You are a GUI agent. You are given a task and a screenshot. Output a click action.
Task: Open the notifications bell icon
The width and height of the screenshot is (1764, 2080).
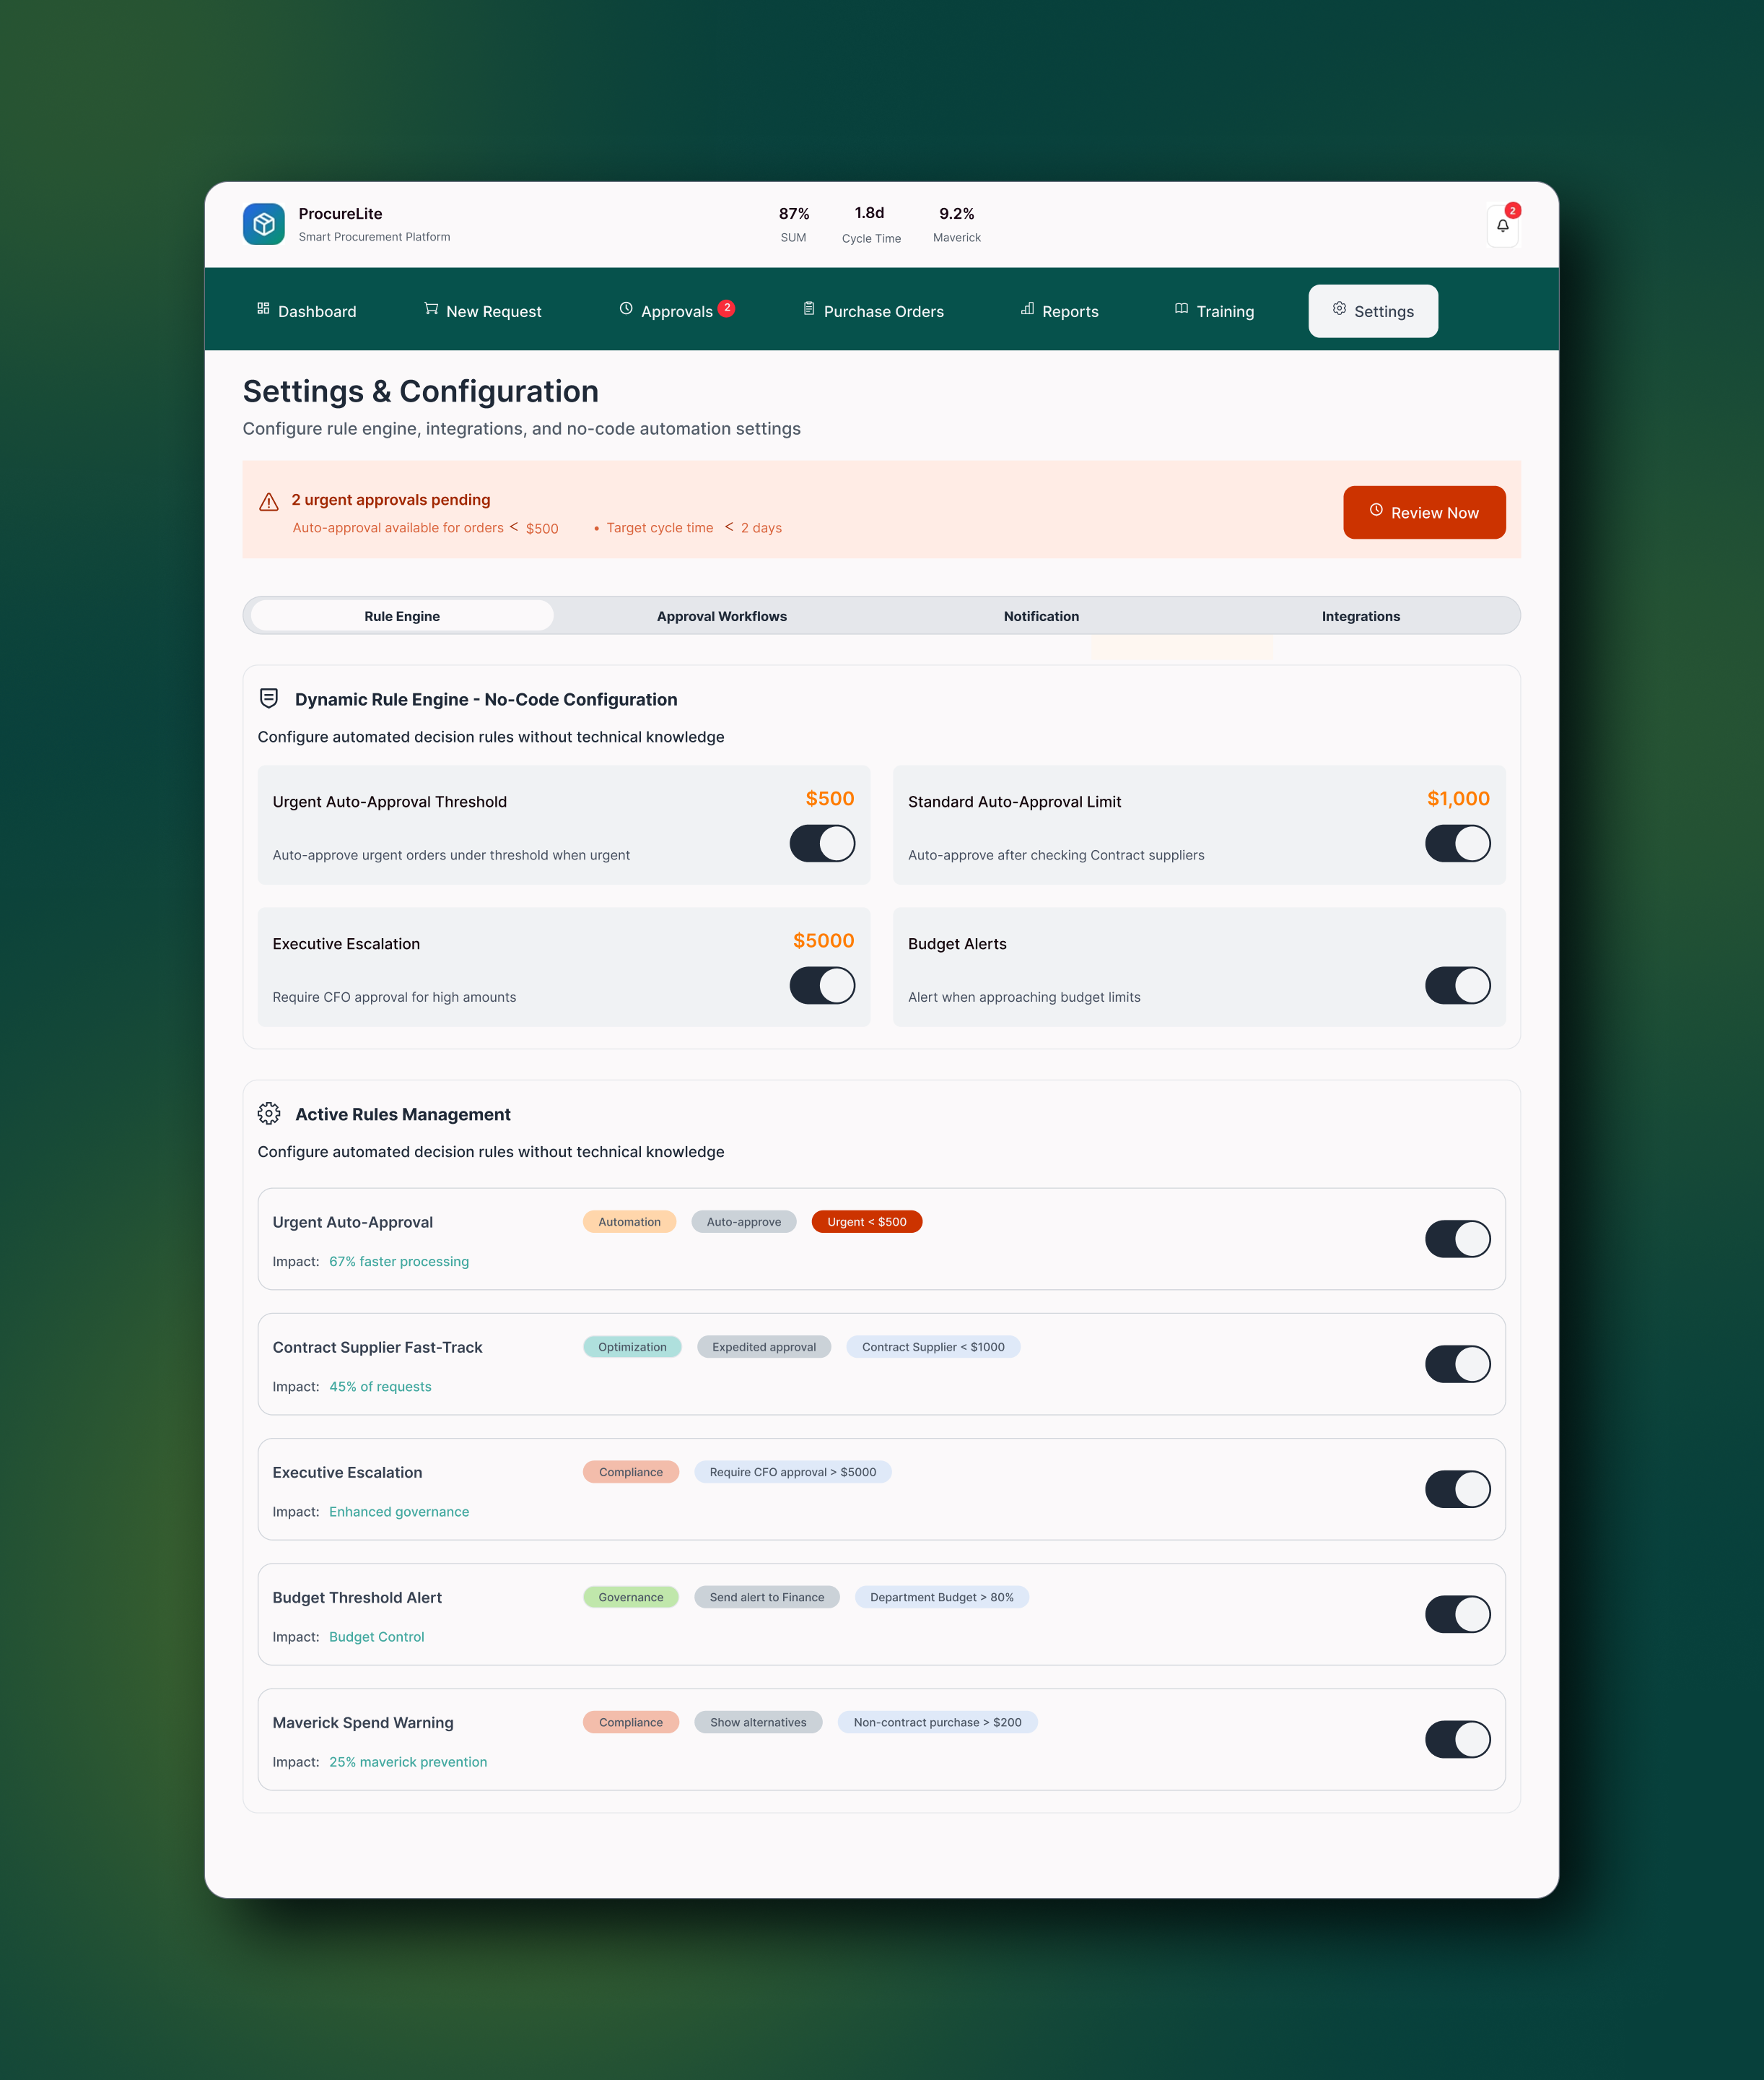[1502, 226]
